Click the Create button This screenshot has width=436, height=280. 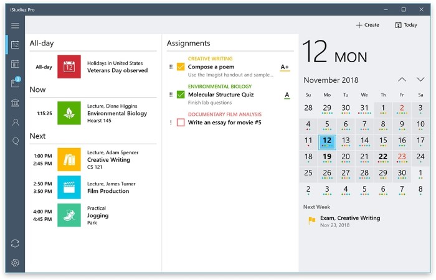tap(367, 25)
